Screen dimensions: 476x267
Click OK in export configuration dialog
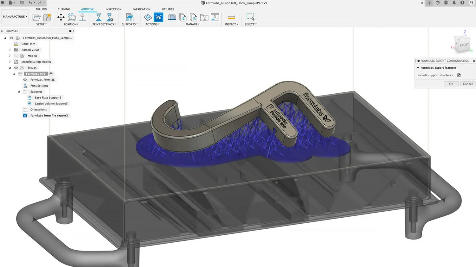pos(451,84)
